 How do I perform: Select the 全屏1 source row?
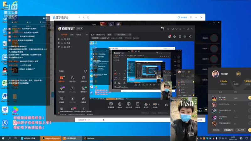(x=73, y=47)
